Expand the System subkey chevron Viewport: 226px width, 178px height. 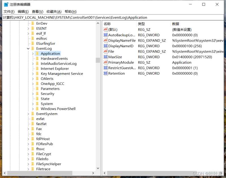point(33,104)
